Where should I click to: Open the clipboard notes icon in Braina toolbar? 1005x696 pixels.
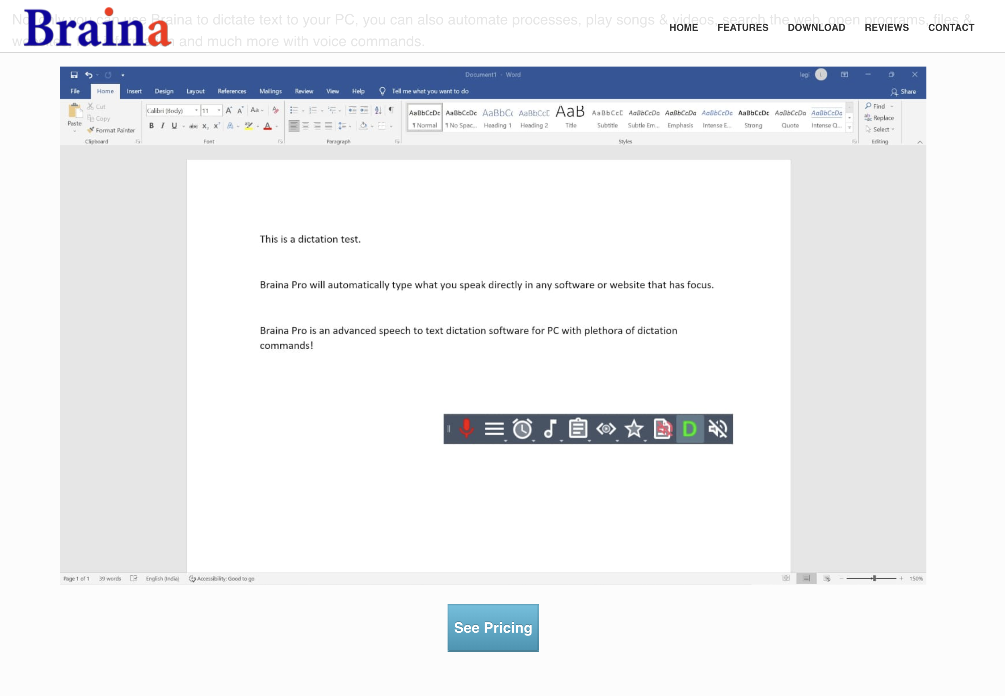pos(578,429)
